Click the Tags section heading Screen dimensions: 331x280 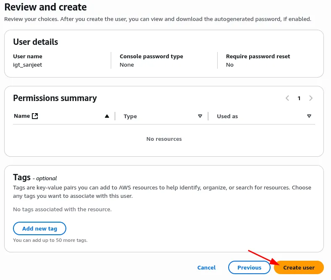click(x=21, y=177)
